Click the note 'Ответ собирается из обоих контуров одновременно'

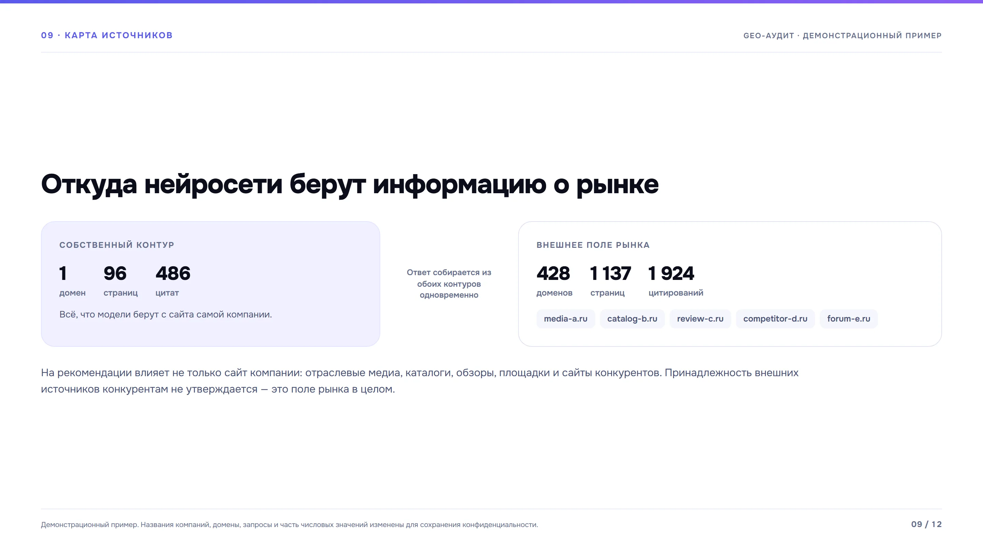[449, 284]
